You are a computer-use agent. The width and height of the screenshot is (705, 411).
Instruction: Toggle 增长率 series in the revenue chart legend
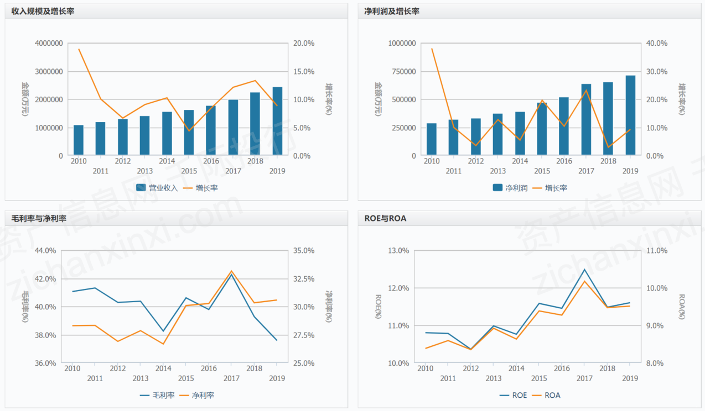(x=206, y=188)
